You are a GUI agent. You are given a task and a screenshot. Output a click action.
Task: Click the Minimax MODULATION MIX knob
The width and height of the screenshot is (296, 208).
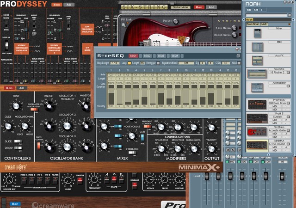tap(25, 126)
